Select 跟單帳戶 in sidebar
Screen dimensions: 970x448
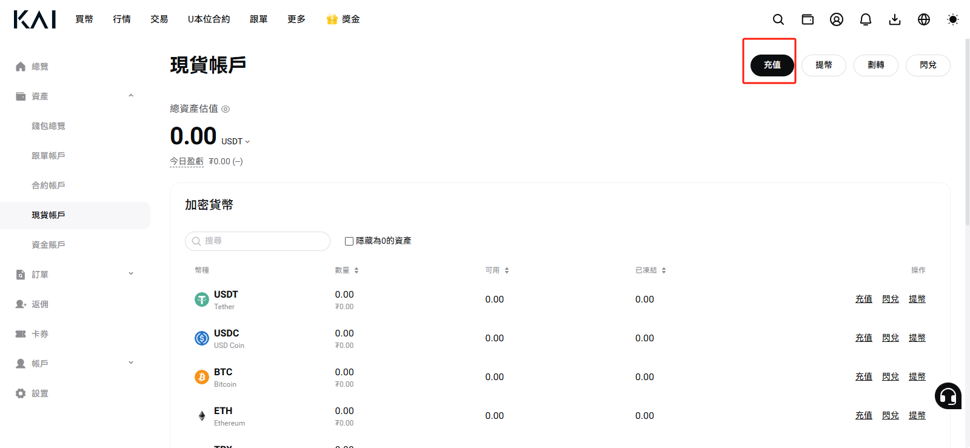(48, 156)
